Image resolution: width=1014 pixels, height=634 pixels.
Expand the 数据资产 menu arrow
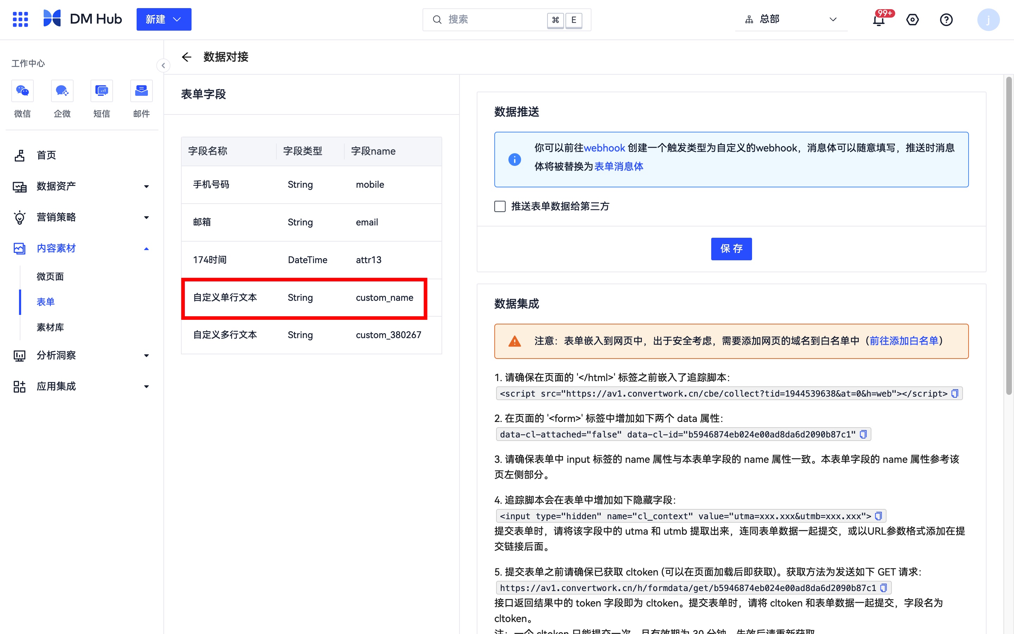coord(146,187)
